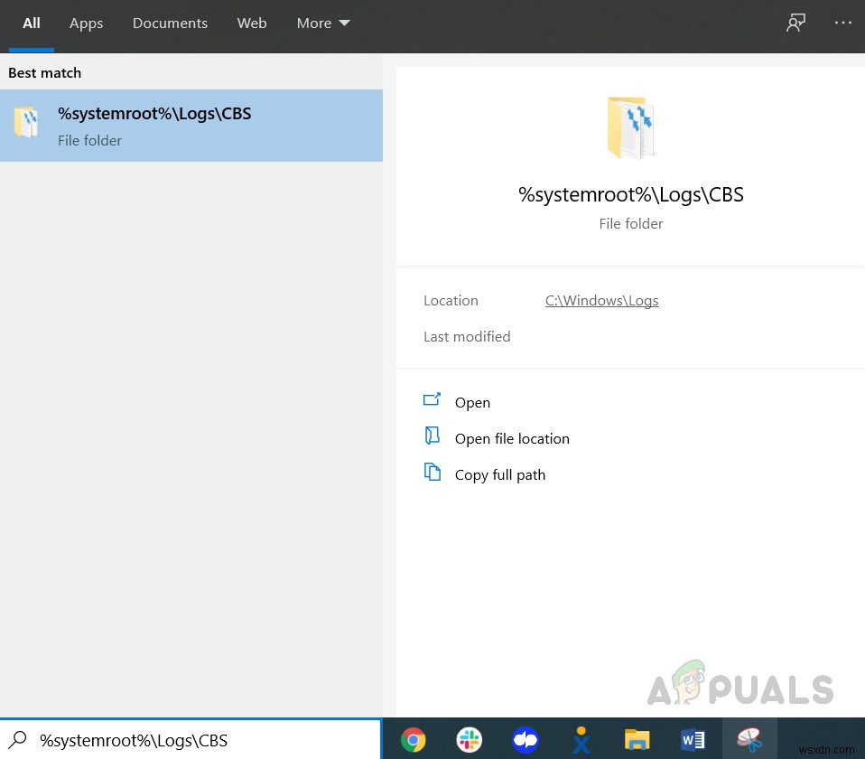This screenshot has height=759, width=865.
Task: Open the search feedback icon
Action: point(795,23)
